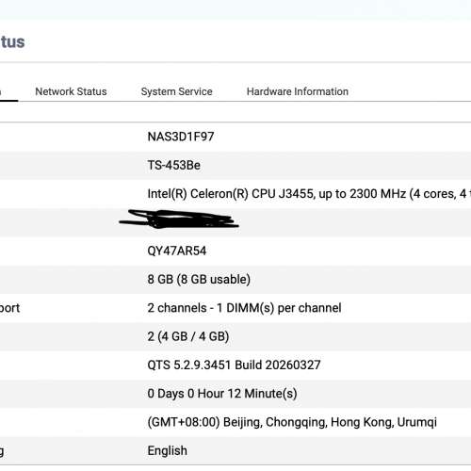Open the Hardware Information tab
Screen dimensions: 471x471
point(298,91)
